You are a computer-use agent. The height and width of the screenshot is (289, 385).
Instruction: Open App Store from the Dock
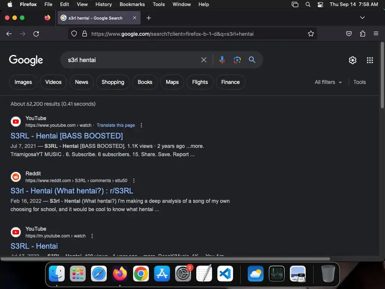(x=162, y=274)
